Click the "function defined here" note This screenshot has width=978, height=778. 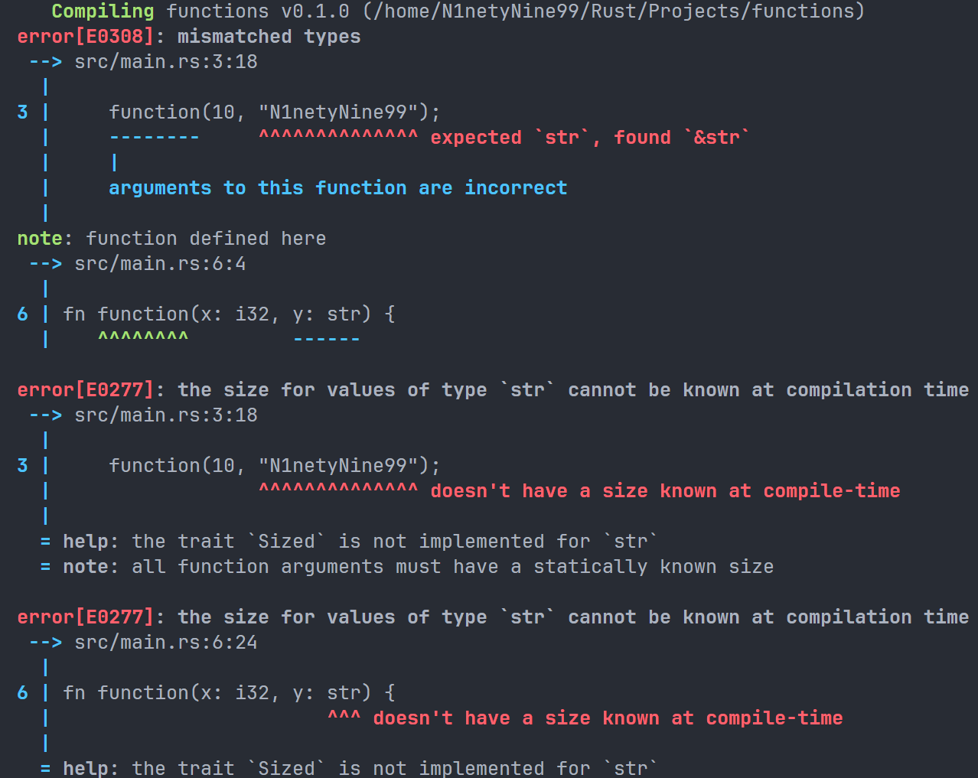pos(206,239)
